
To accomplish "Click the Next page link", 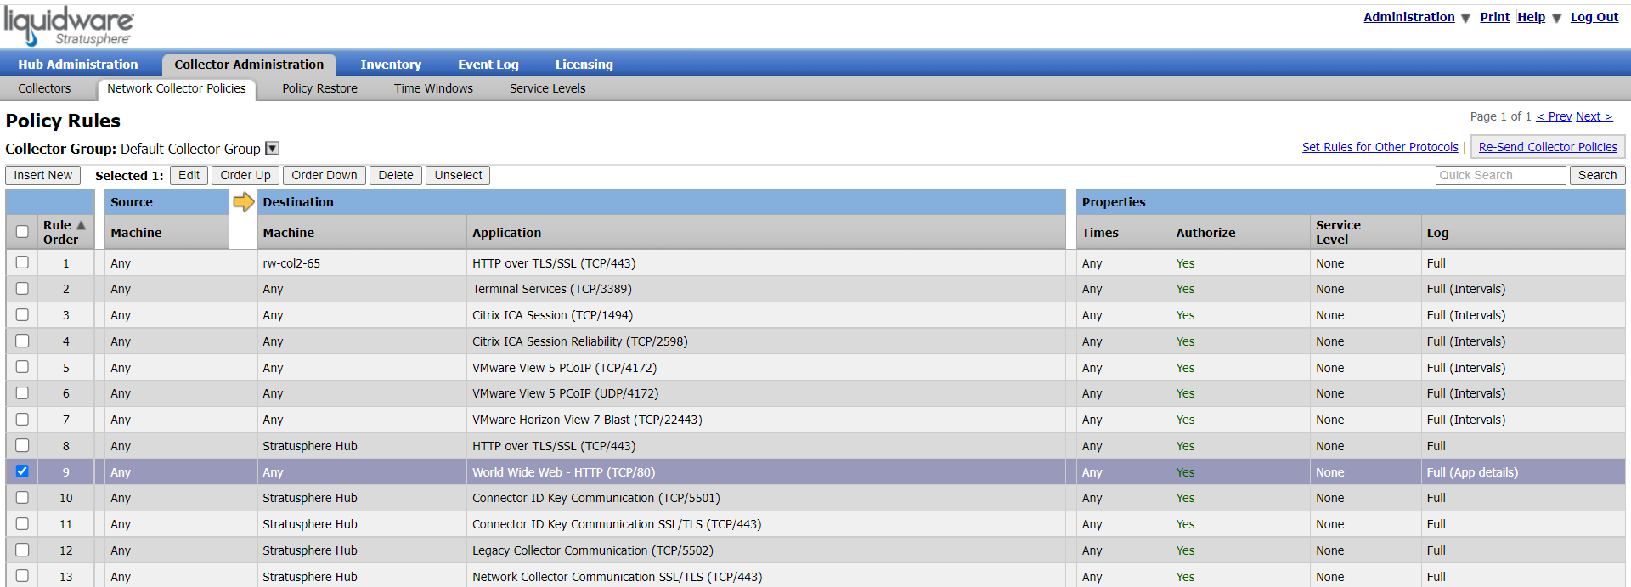I will tap(1594, 116).
